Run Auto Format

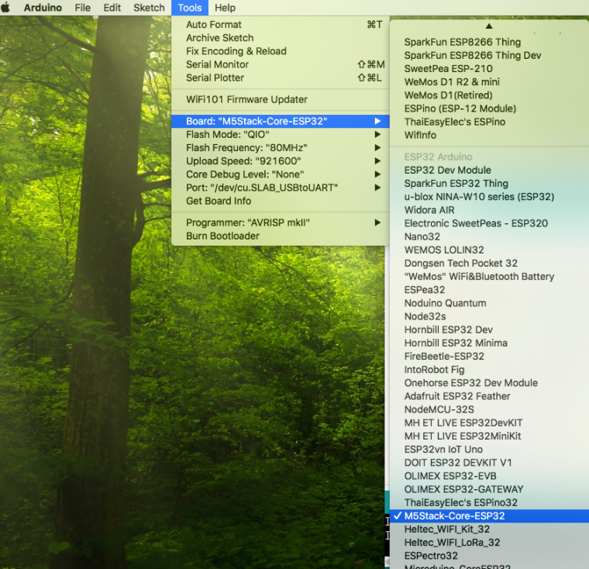pyautogui.click(x=281, y=25)
